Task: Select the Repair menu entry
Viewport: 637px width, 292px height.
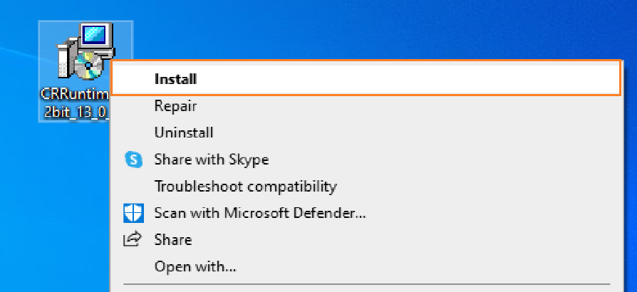Action: (x=175, y=106)
